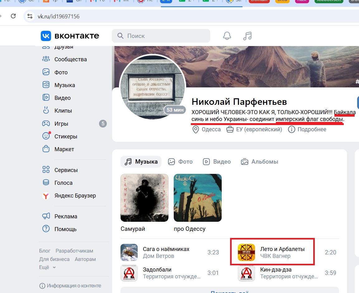This screenshot has width=359, height=293.
Task: Open Голоса in the sidebar
Action: click(x=57, y=183)
